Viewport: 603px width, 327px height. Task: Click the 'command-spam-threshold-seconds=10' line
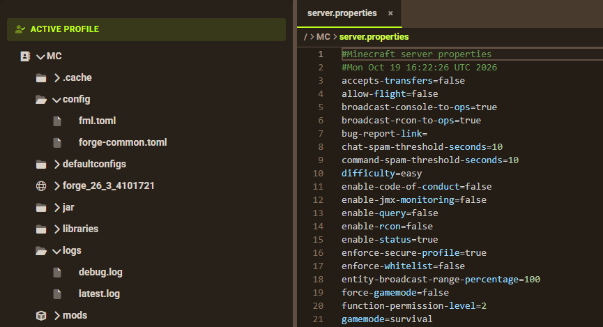(x=430, y=160)
